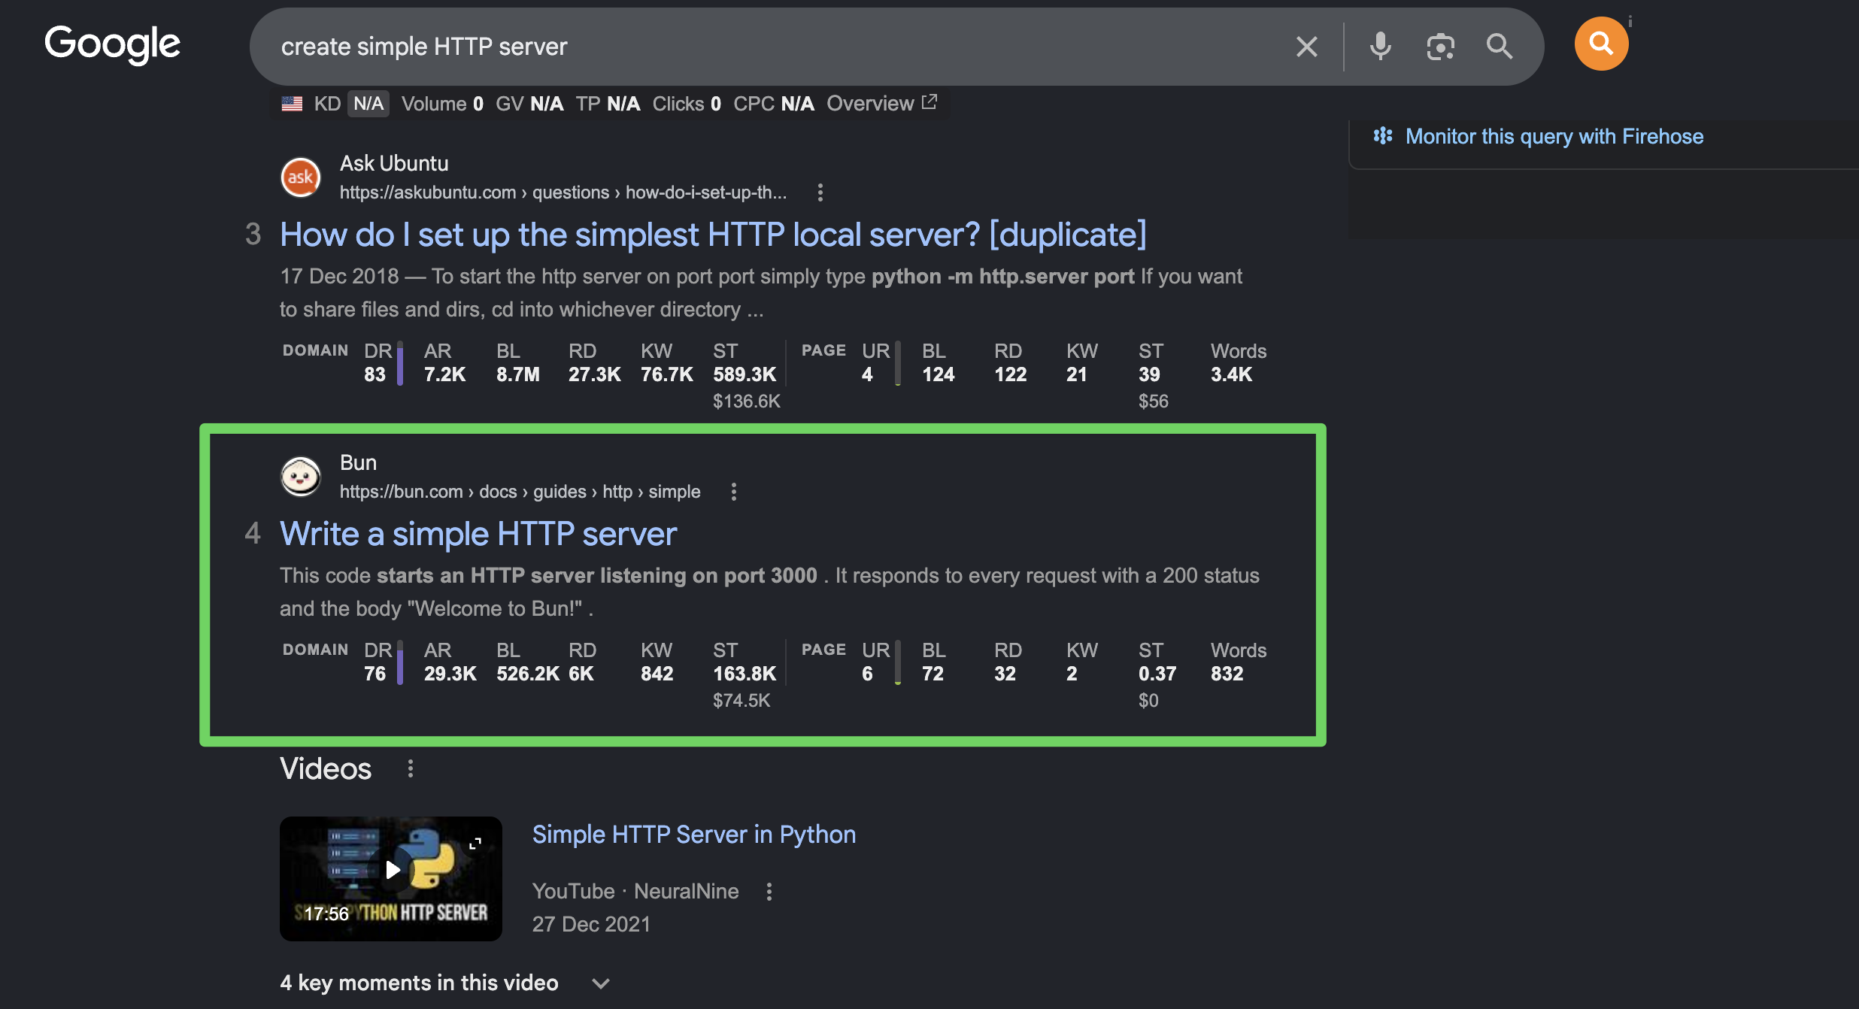Click Ask Ubuntu domain ST value 589.3K
This screenshot has width=1859, height=1009.
[x=745, y=374]
